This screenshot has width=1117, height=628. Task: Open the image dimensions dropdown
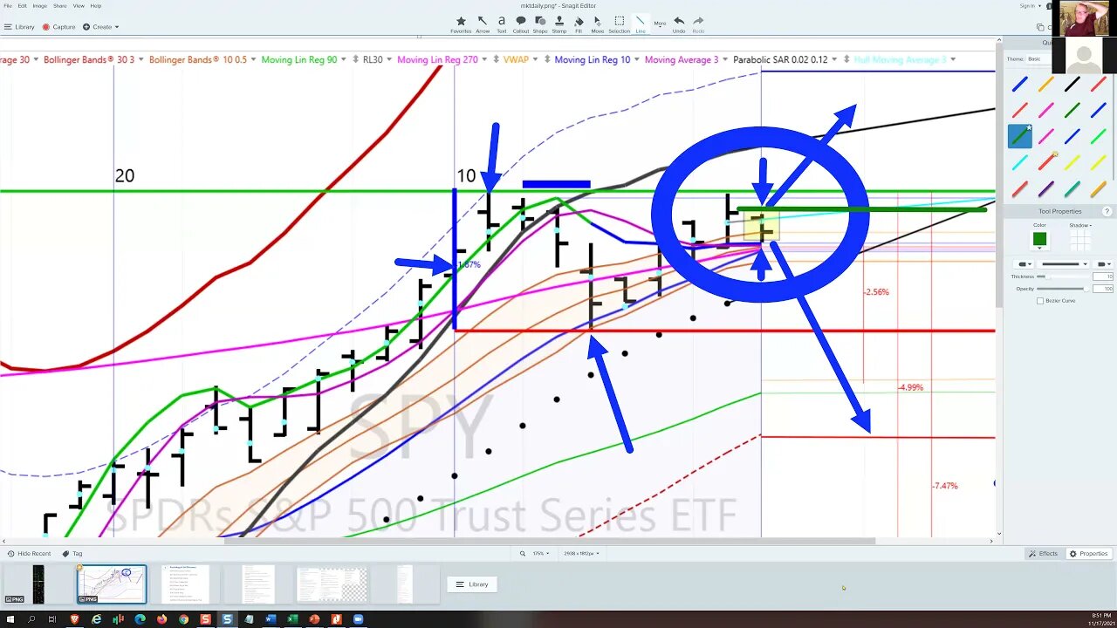(582, 553)
